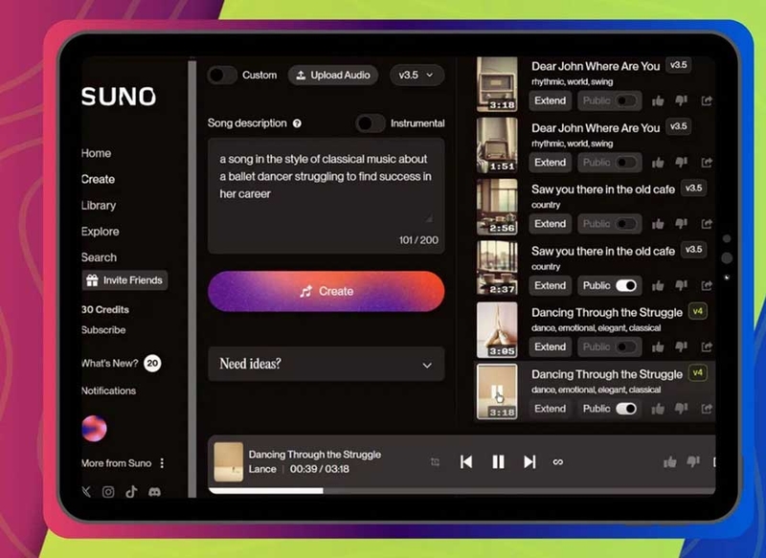Share the 1:51 Dear John Where Are You track

707,163
